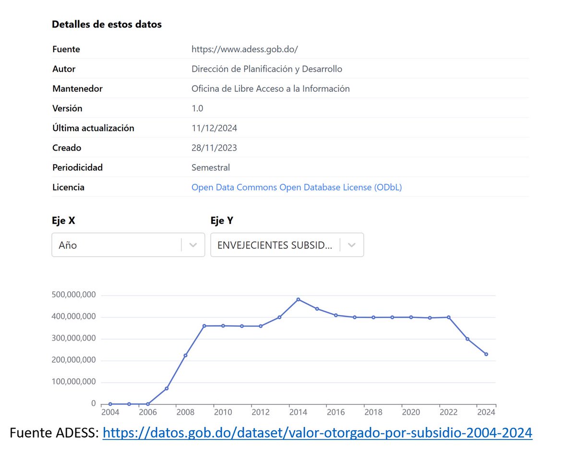Click the 'Eje Y' label
Viewport: 576px width, 463px height.
(222, 221)
